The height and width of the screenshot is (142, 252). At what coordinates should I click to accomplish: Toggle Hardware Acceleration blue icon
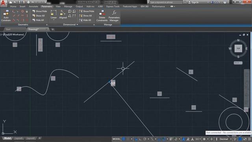240,139
